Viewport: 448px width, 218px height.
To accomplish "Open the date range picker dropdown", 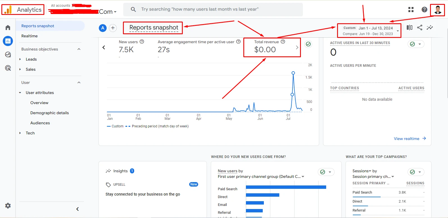I will point(369,31).
